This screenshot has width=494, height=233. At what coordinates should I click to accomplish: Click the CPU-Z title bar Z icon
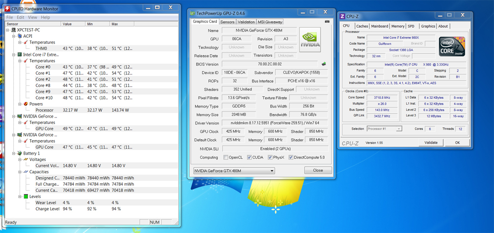[x=342, y=16]
